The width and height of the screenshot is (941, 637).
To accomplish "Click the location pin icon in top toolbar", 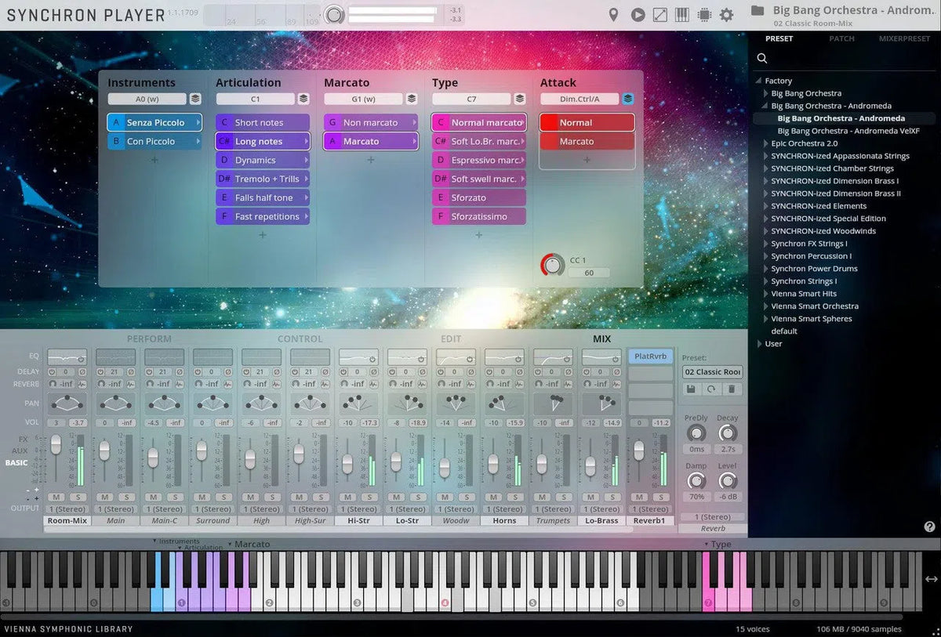I will (x=613, y=15).
